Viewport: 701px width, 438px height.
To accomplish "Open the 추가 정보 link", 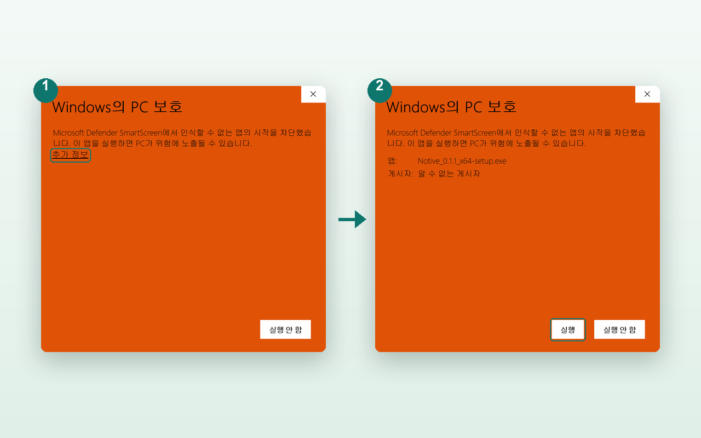I will coord(70,155).
